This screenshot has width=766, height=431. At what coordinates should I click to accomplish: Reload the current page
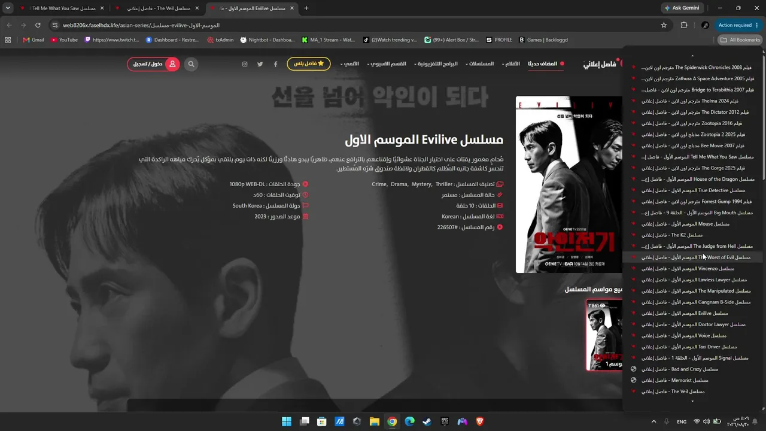(x=38, y=25)
